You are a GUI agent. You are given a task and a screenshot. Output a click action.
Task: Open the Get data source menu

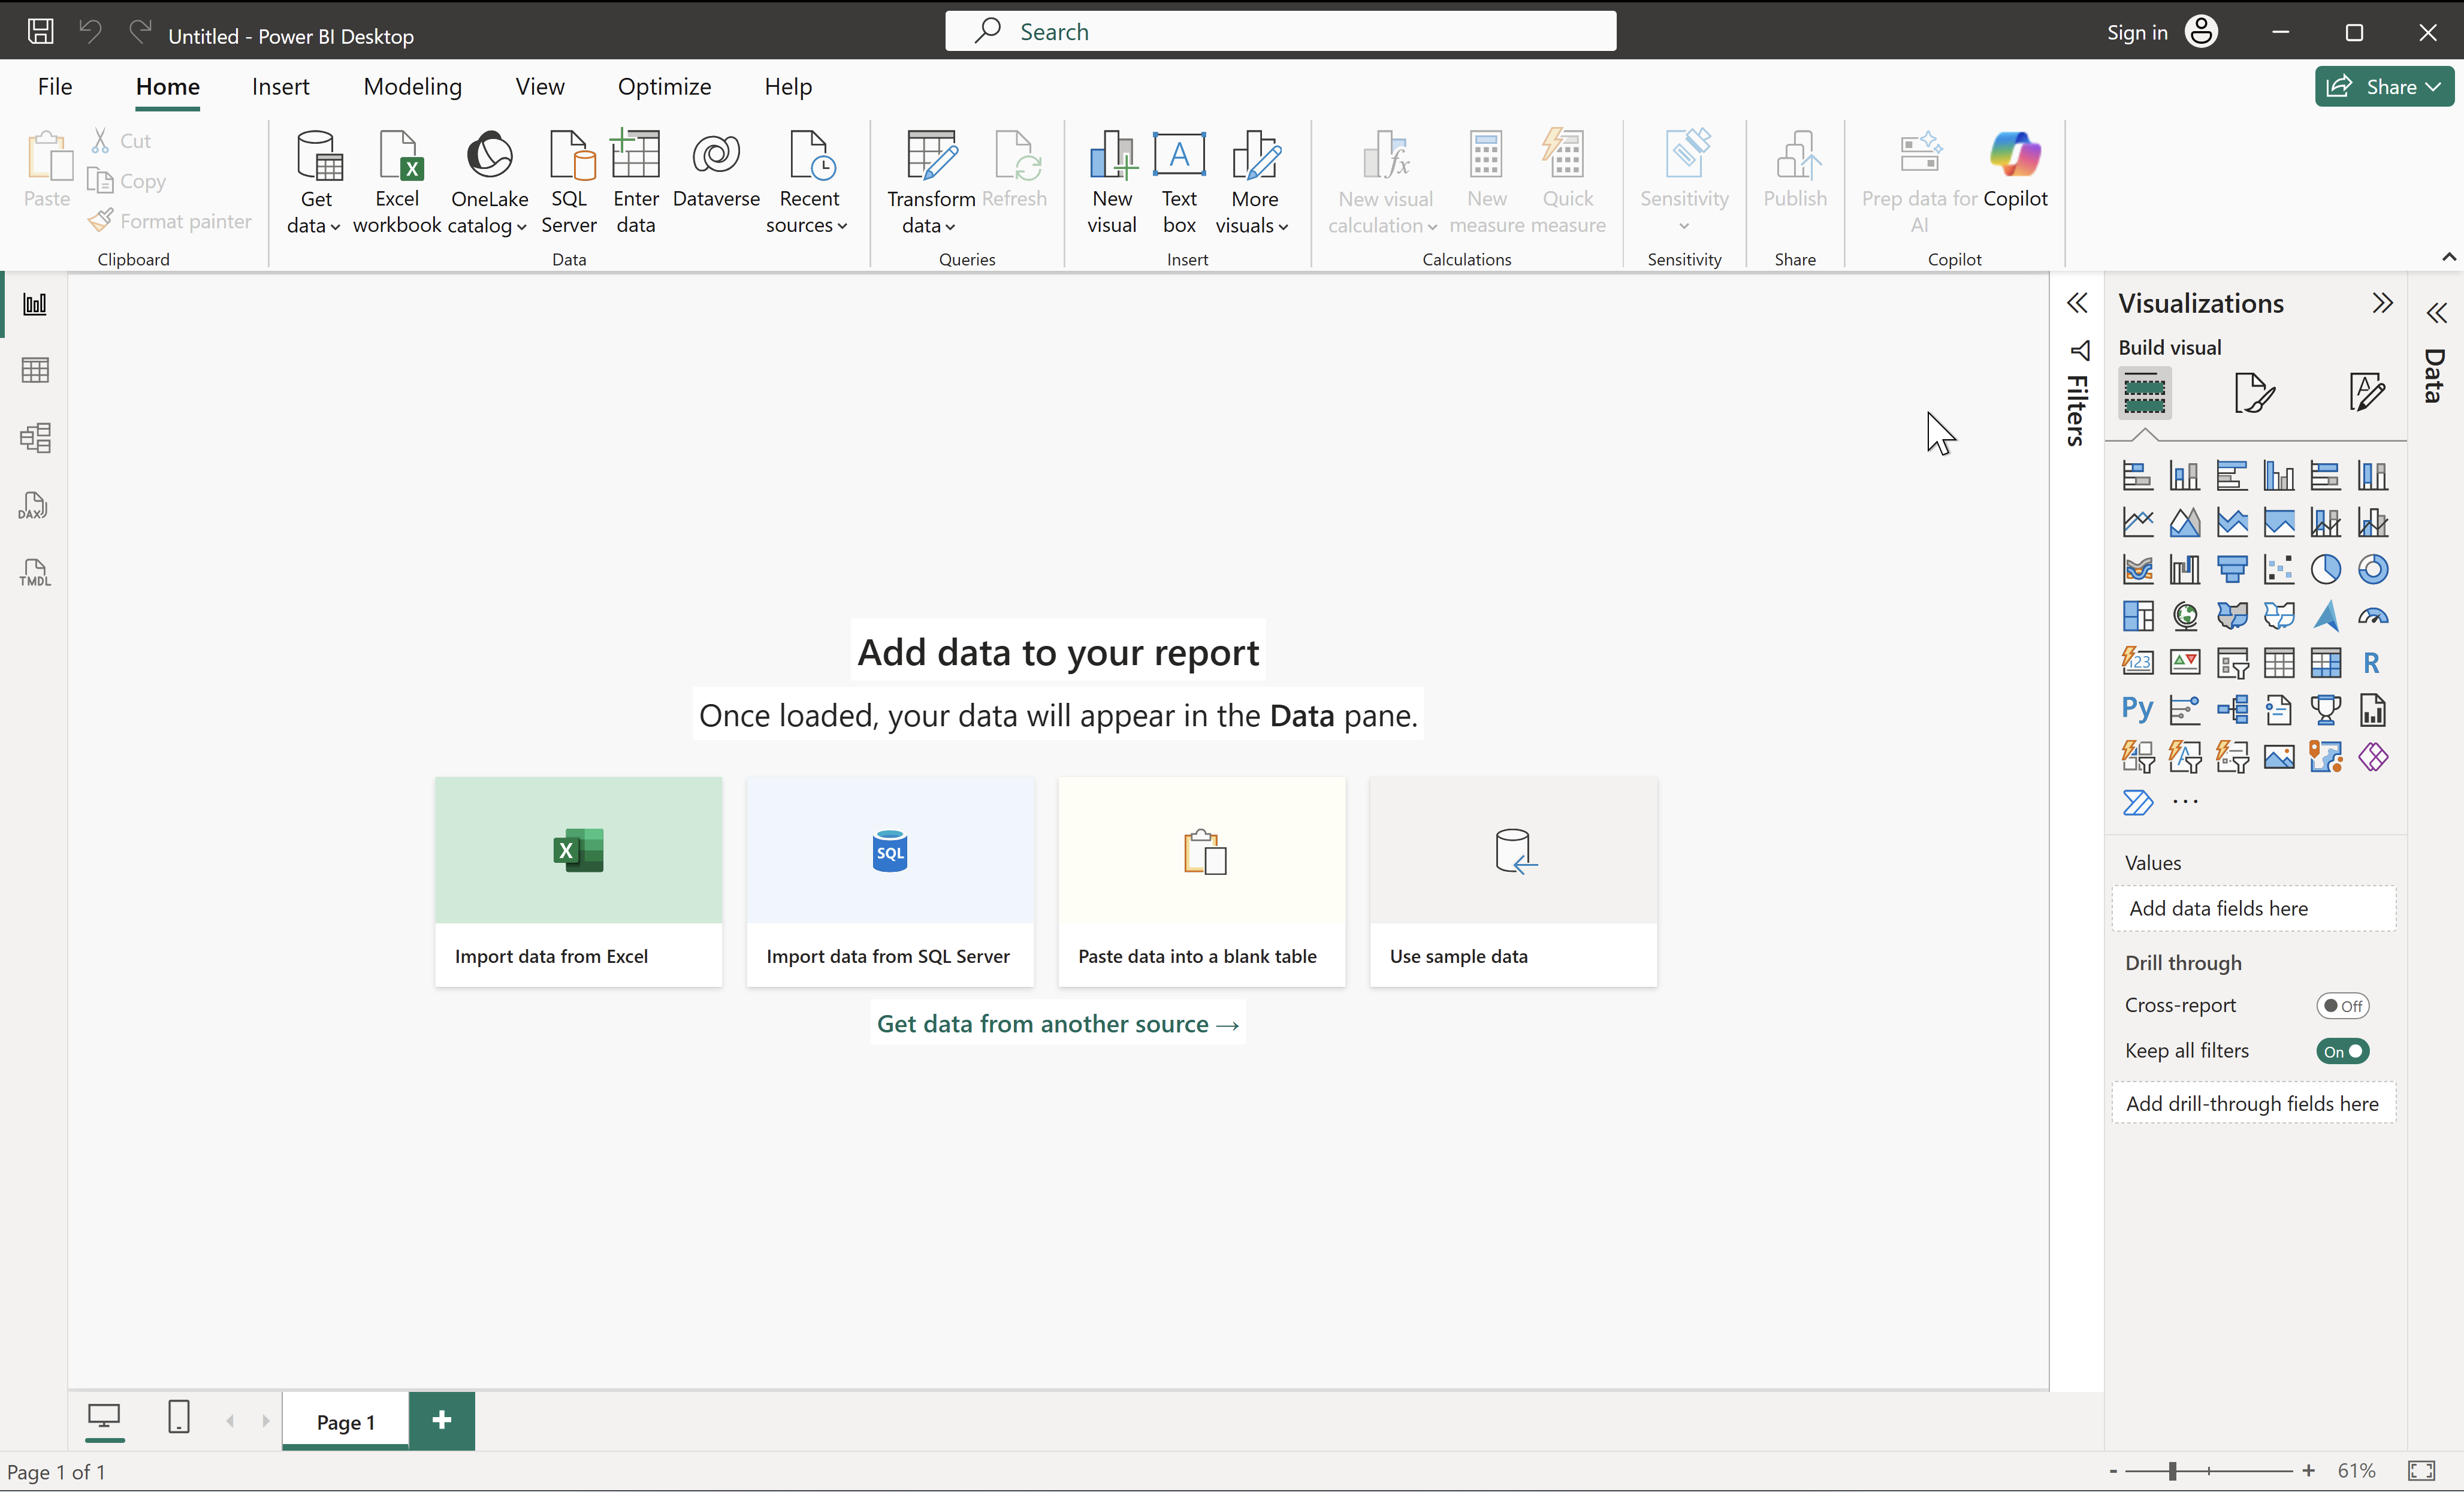point(315,182)
